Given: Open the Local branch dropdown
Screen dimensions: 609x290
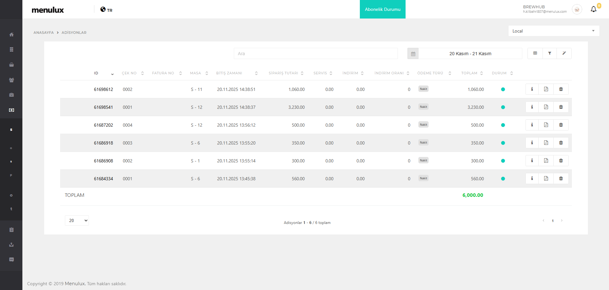Looking at the screenshot, I should [x=553, y=31].
